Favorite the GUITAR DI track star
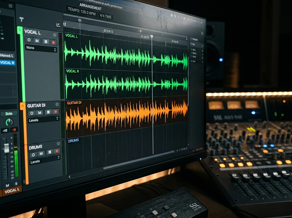 pyautogui.click(x=57, y=104)
